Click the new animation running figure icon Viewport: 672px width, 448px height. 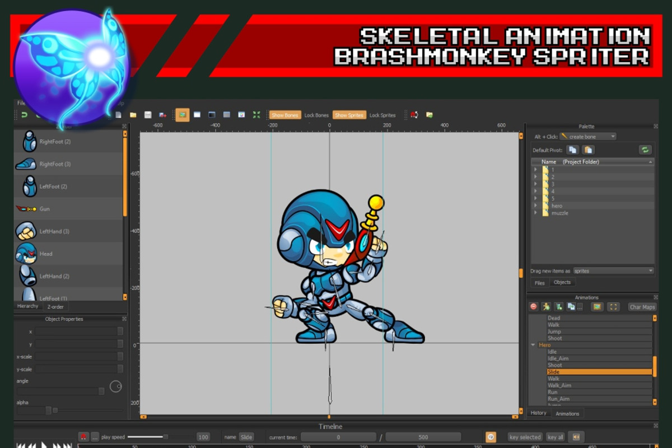tap(546, 307)
